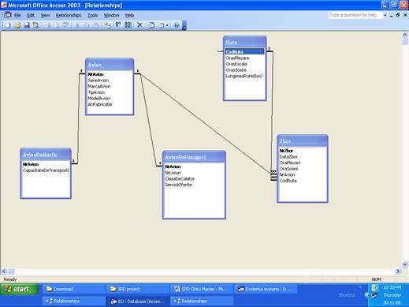This screenshot has height=307, width=409.
Task: Expand the New Object dropdown arrow
Action: [167, 25]
